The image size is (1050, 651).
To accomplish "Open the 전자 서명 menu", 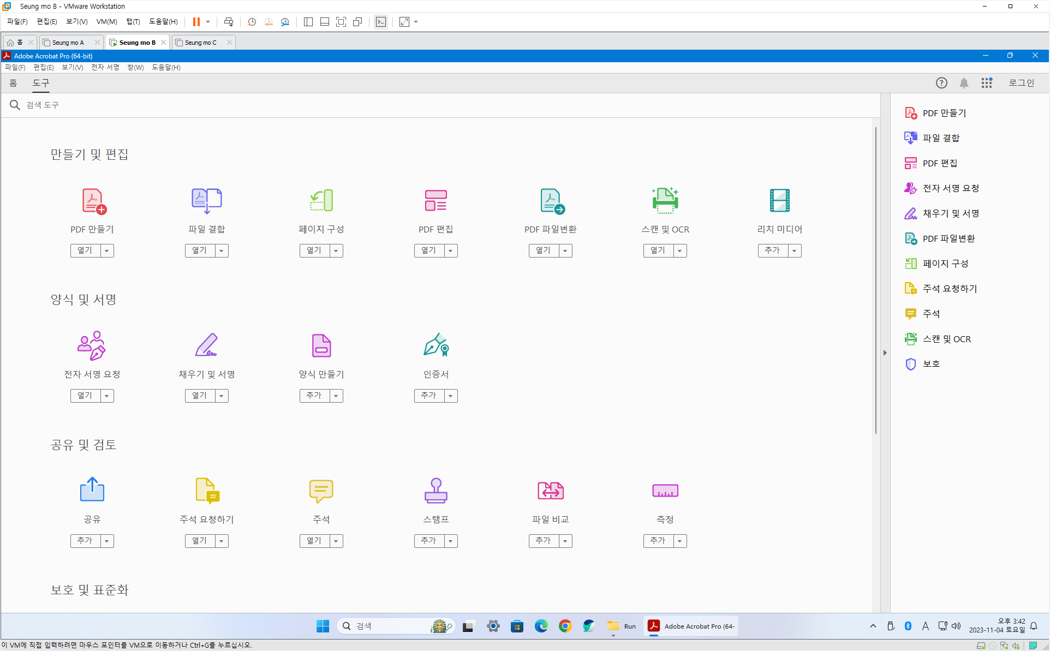I will click(105, 67).
